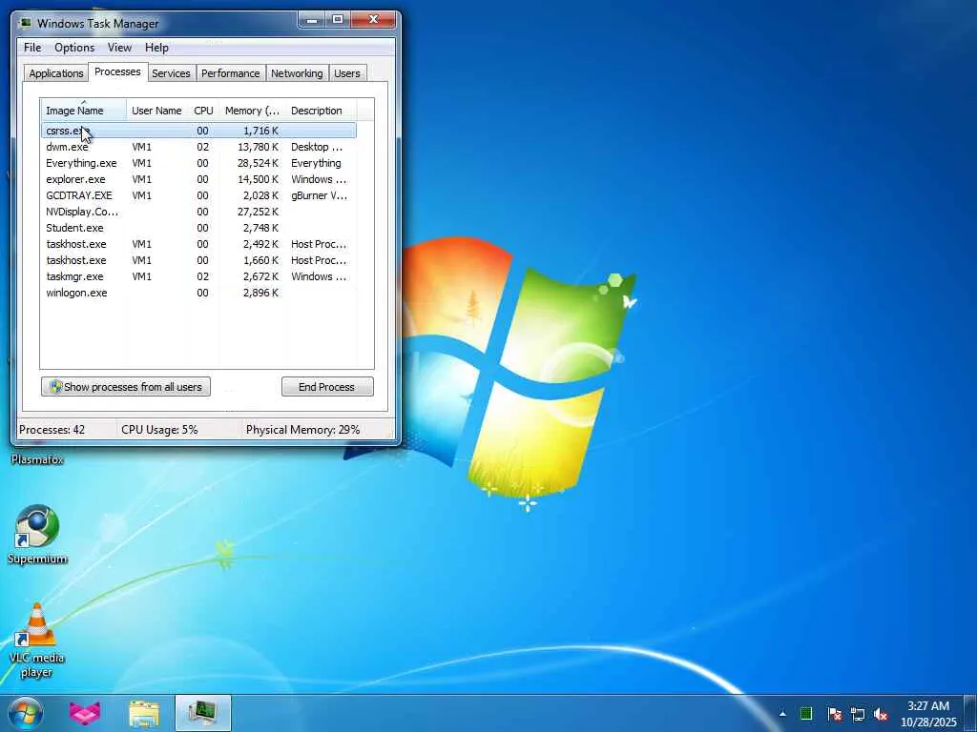Switch to the Networking tab
977x732 pixels.
tap(297, 73)
